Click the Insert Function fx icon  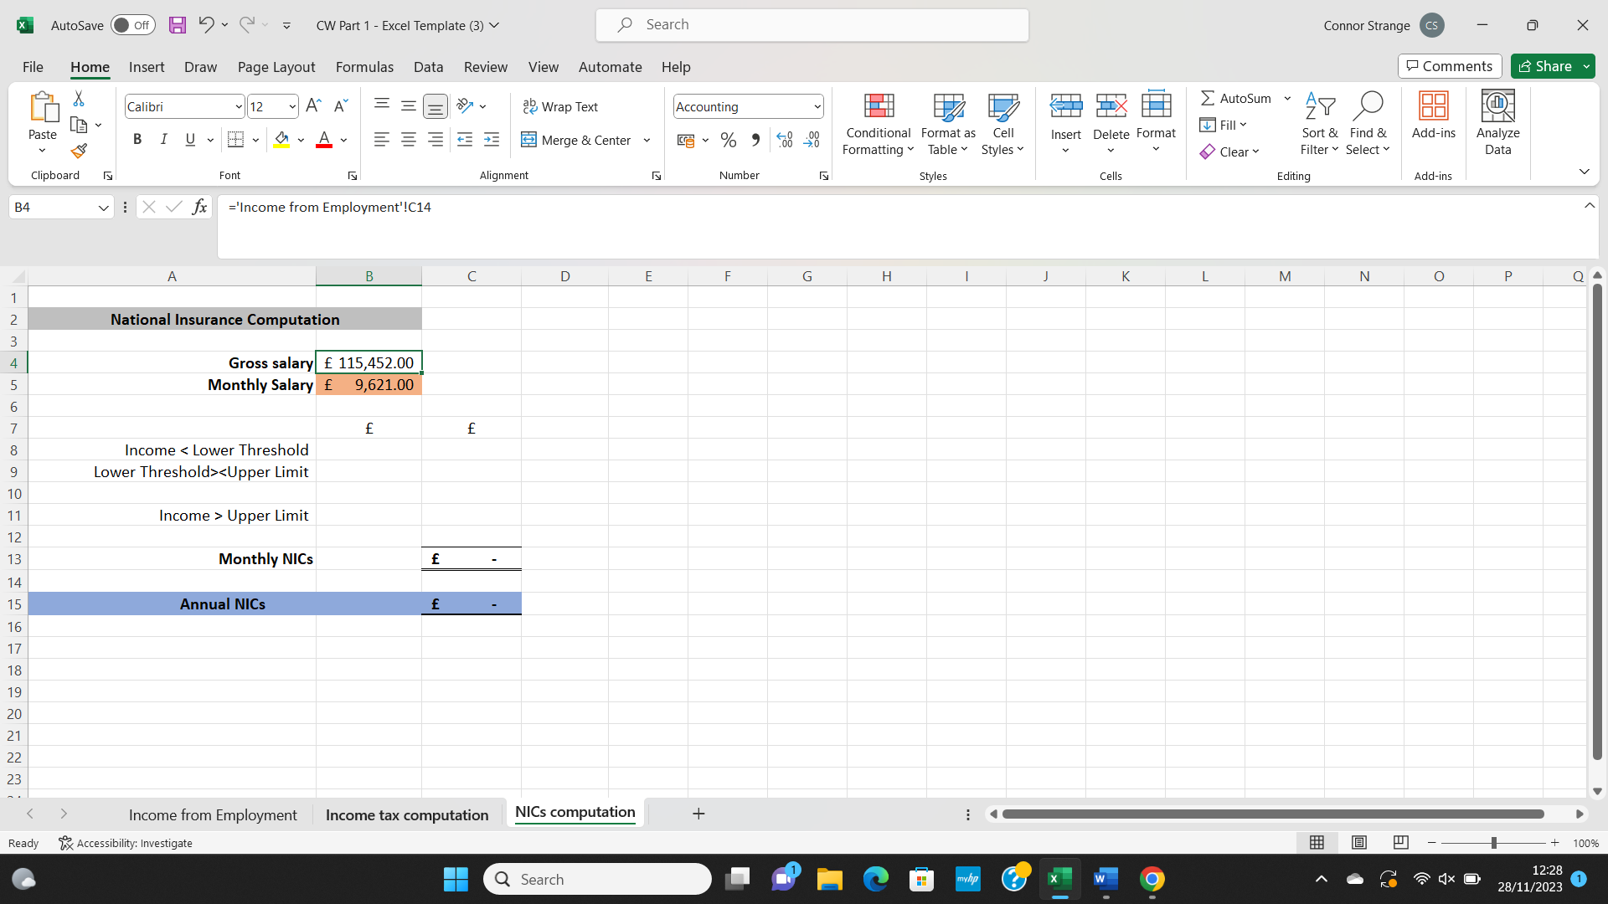click(199, 207)
